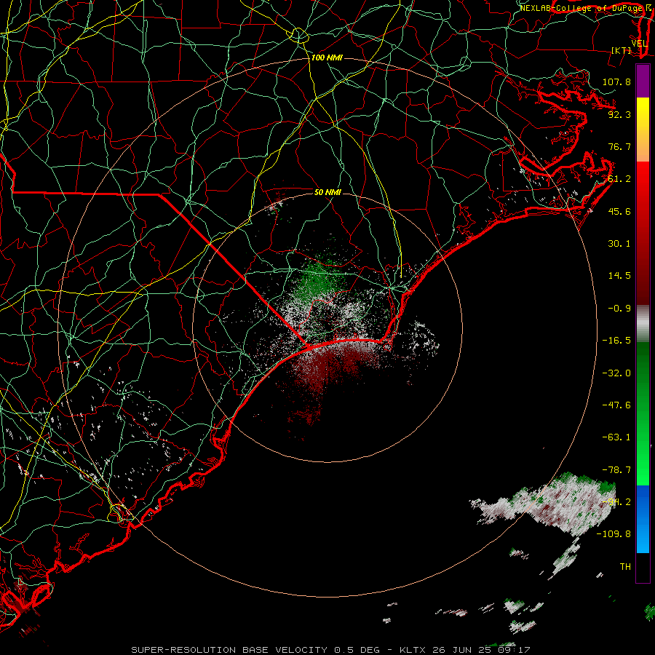Image resolution: width=655 pixels, height=655 pixels.
Task: Click the -47.6 legend value
Action: [x=616, y=405]
